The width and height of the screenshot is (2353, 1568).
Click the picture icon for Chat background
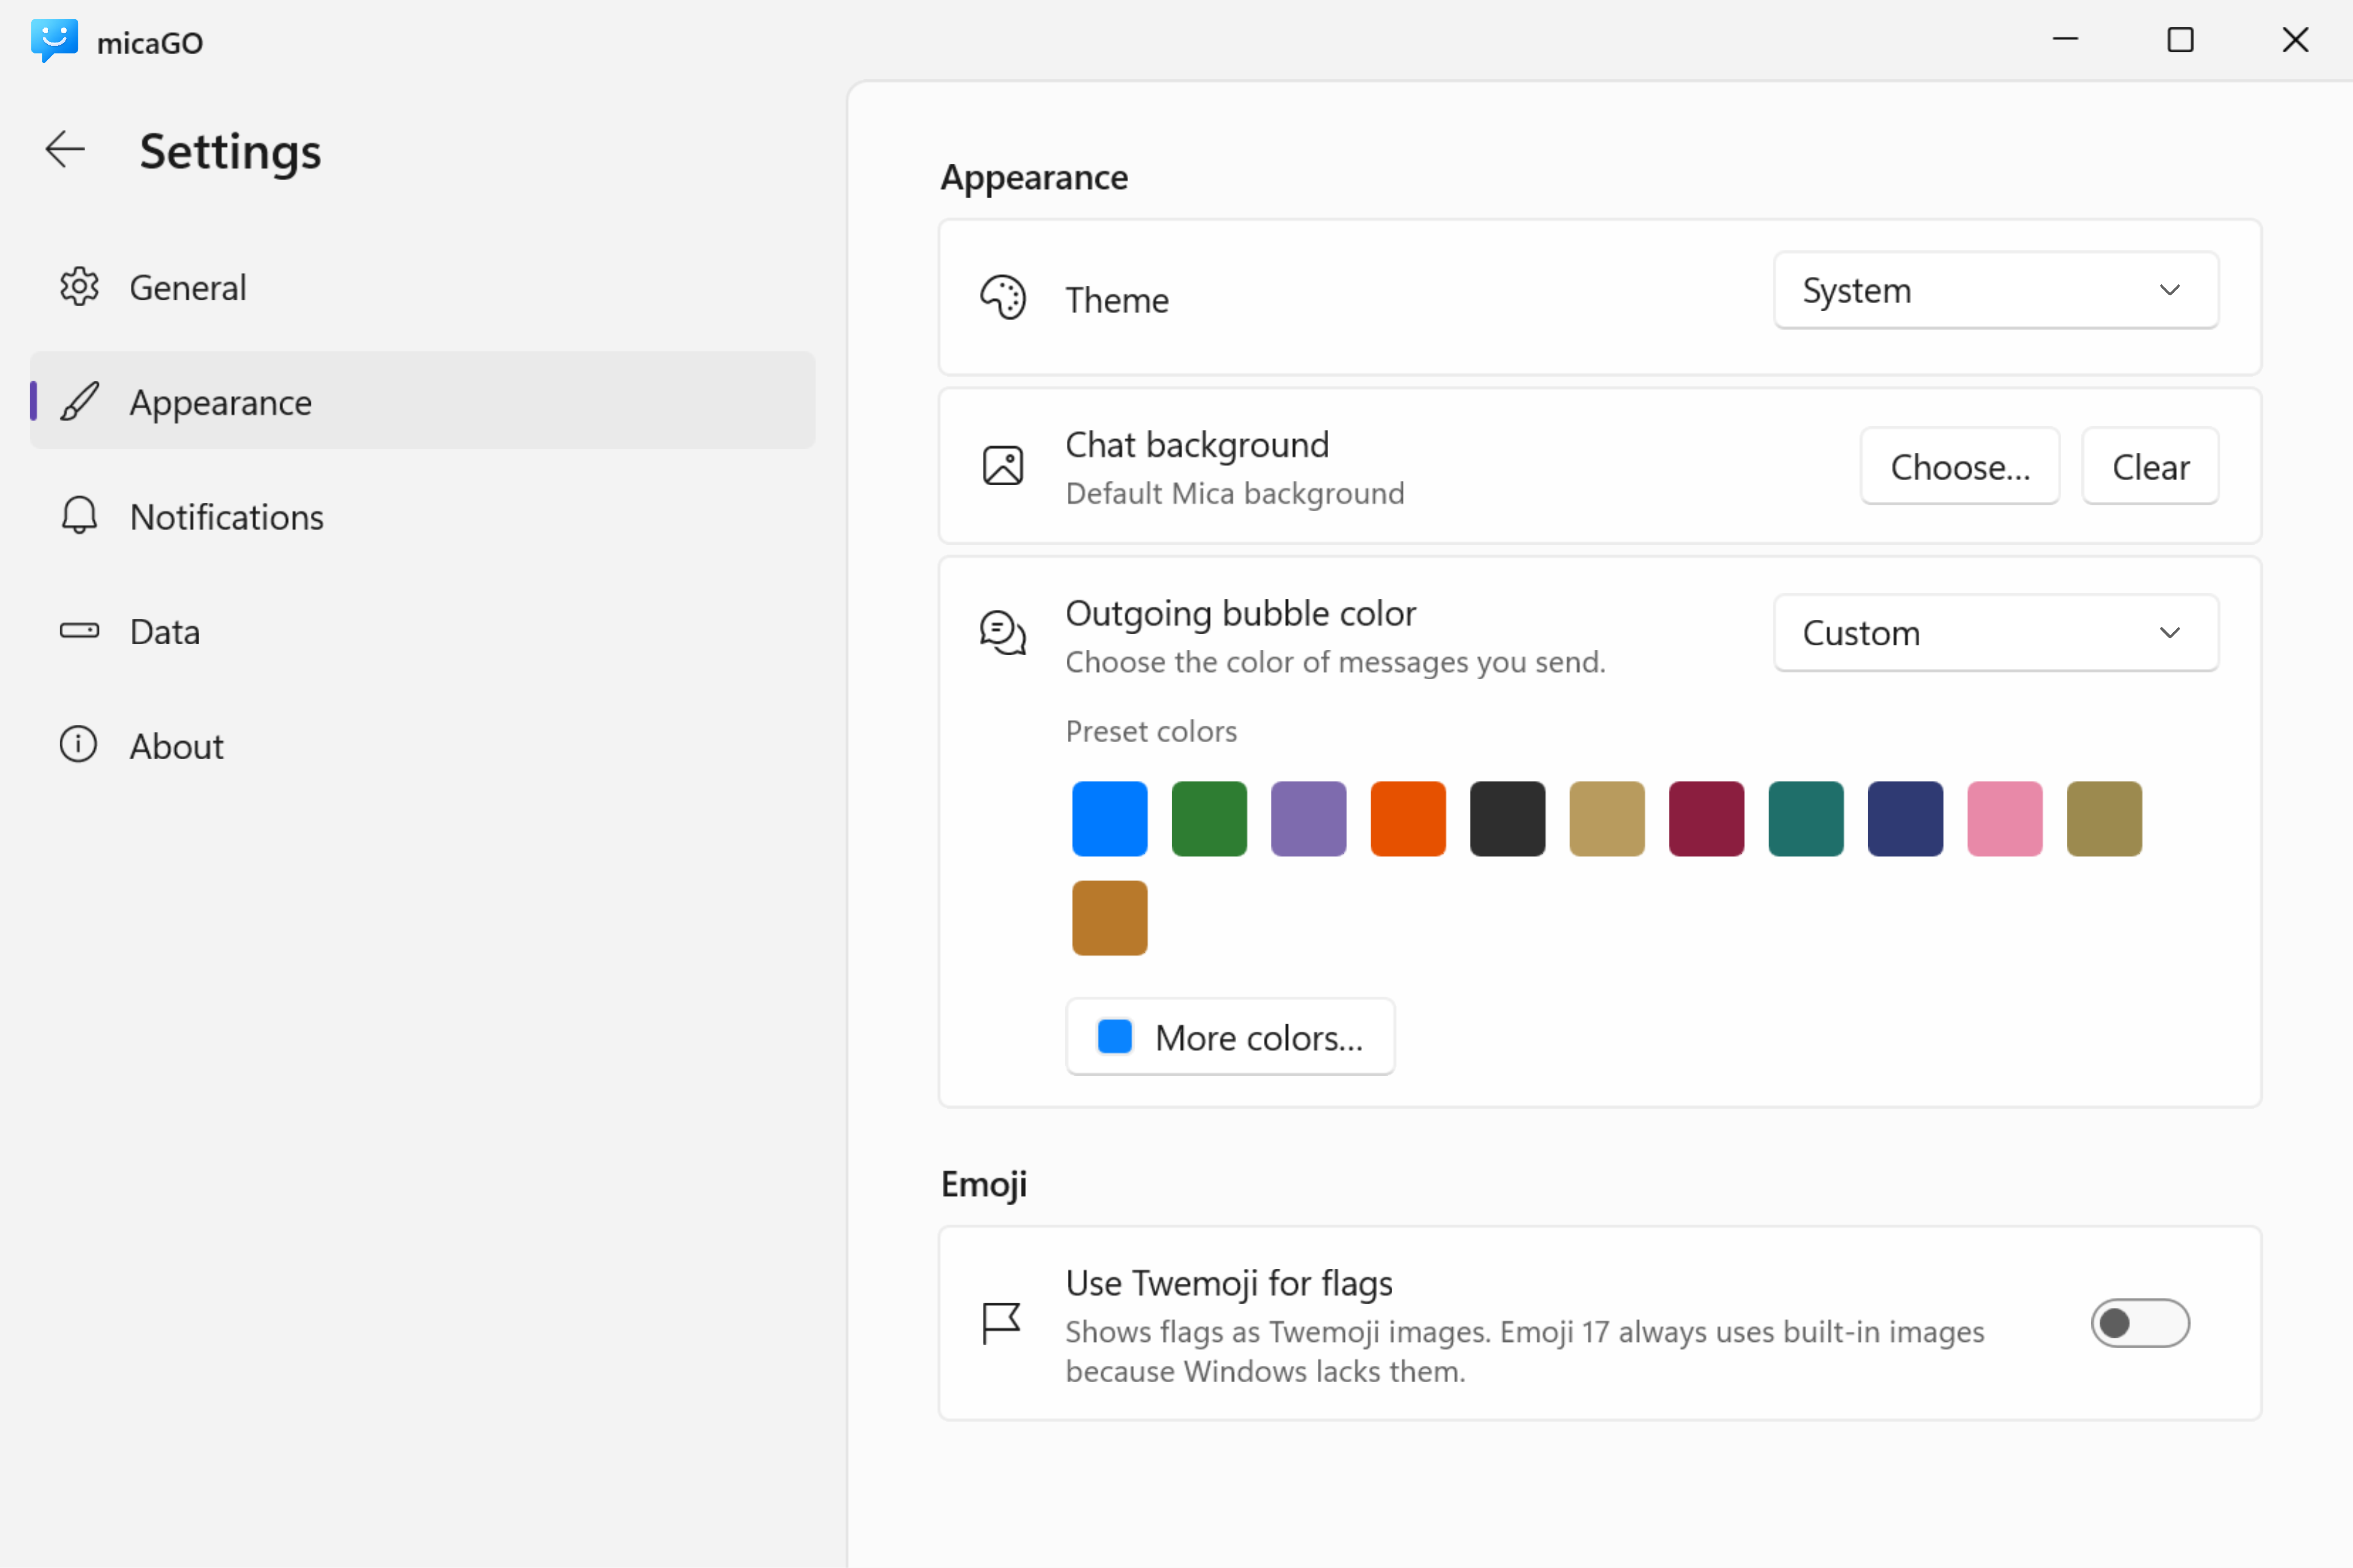click(1002, 466)
